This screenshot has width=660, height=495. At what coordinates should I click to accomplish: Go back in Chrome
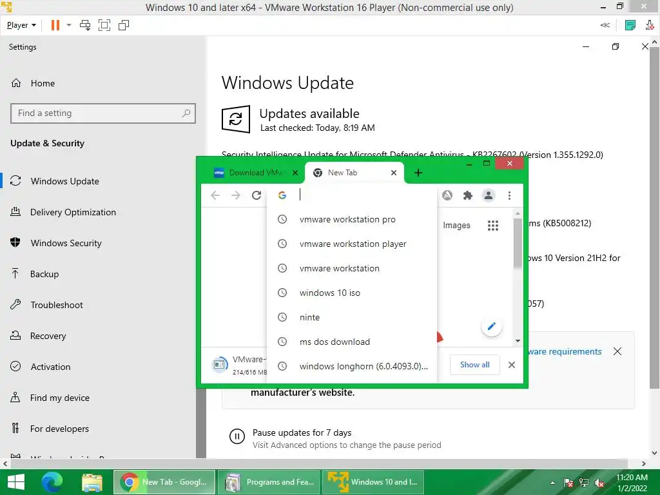pyautogui.click(x=215, y=195)
